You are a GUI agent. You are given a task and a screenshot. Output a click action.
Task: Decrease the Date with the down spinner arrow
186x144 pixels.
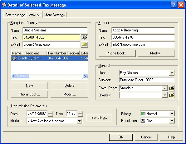(x=50, y=115)
